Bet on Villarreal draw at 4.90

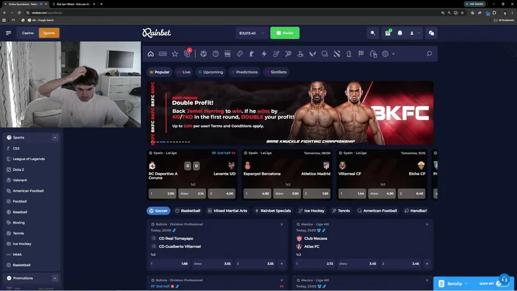(x=382, y=193)
